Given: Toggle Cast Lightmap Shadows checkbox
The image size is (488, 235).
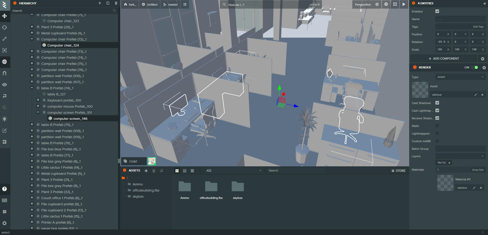Looking at the screenshot, I should (437, 110).
